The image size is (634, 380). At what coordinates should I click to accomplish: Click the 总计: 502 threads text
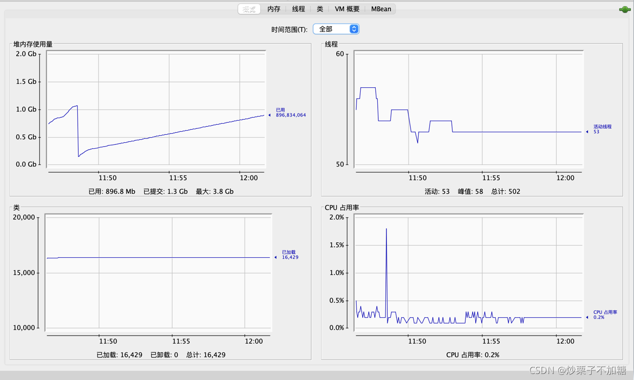point(506,192)
